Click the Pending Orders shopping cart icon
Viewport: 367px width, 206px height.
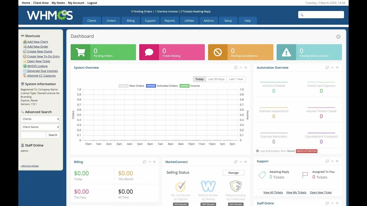[x=80, y=52]
